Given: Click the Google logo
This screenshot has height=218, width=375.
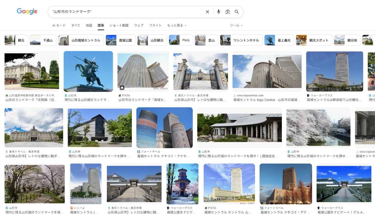Looking at the screenshot, I should [27, 12].
